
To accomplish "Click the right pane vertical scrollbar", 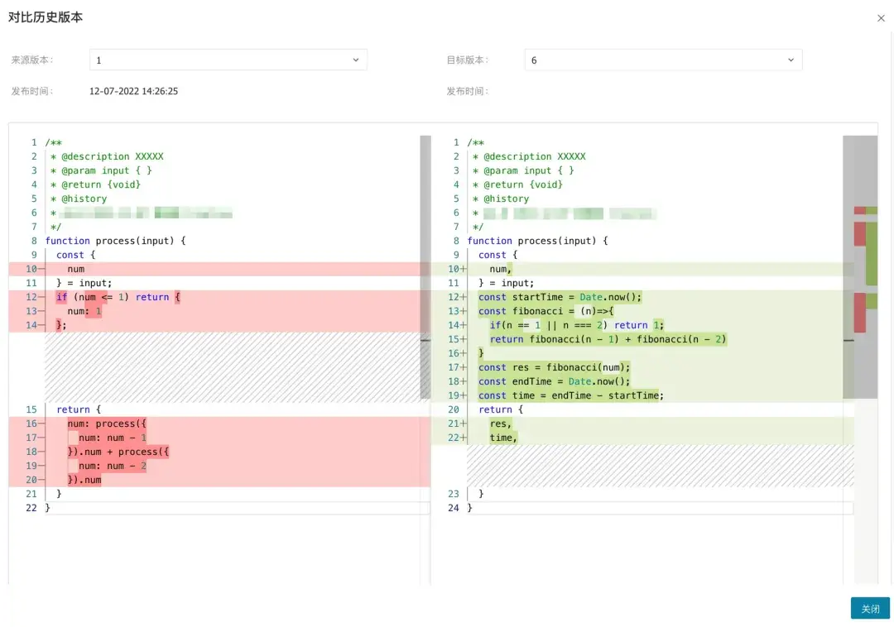I will [x=848, y=265].
